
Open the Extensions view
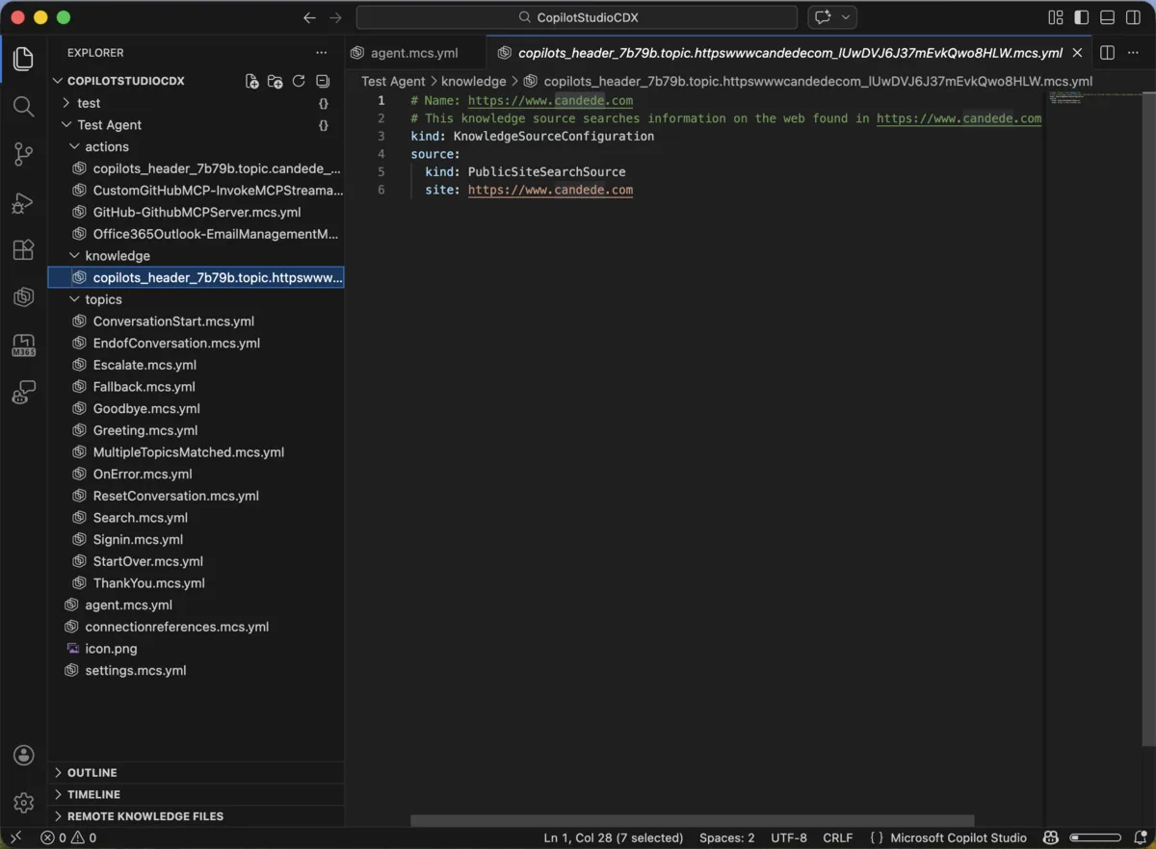point(23,249)
